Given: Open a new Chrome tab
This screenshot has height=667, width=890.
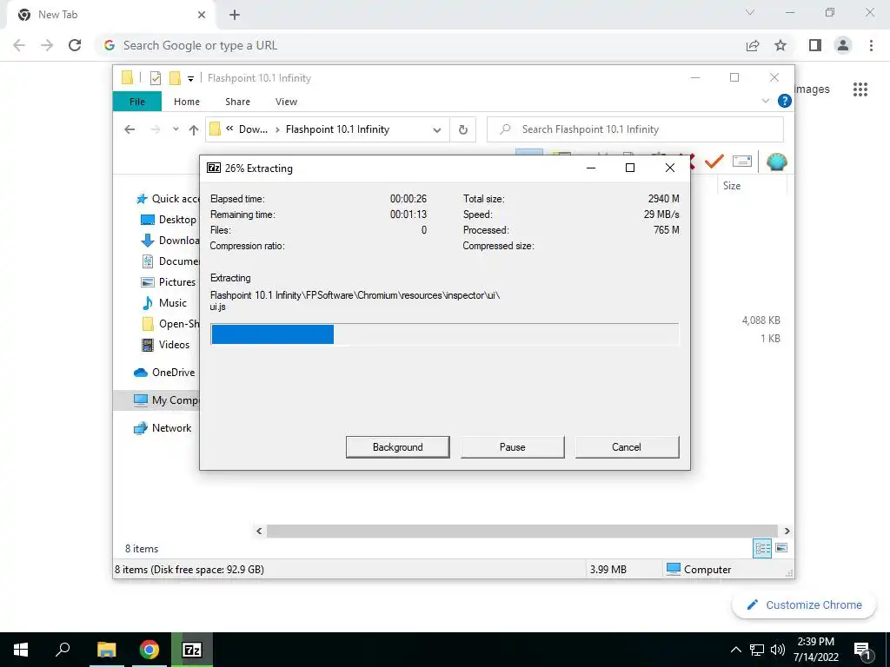Looking at the screenshot, I should [x=235, y=16].
